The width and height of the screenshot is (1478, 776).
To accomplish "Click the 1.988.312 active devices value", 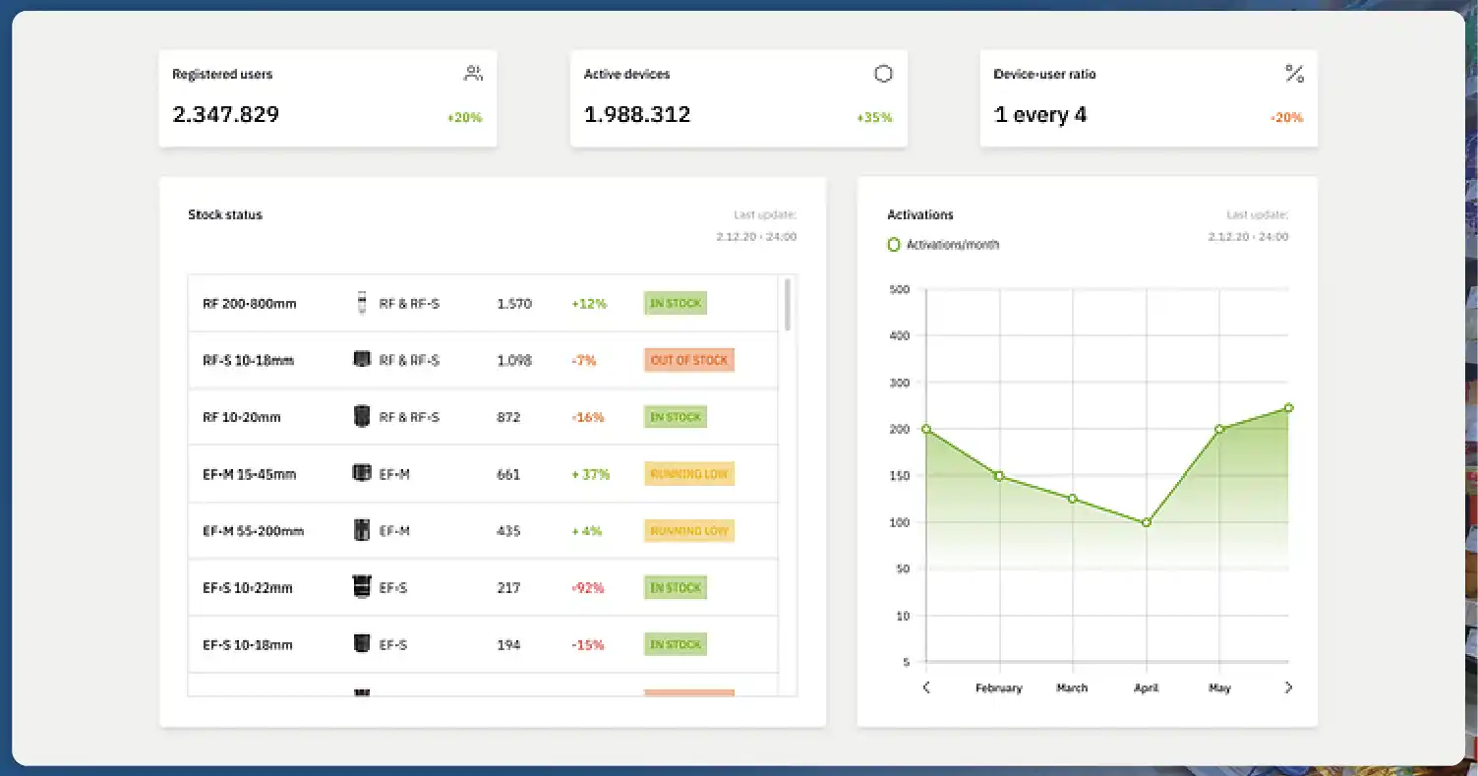I will coord(637,115).
